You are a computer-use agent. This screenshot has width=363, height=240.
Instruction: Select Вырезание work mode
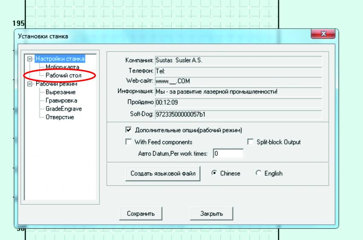point(61,92)
